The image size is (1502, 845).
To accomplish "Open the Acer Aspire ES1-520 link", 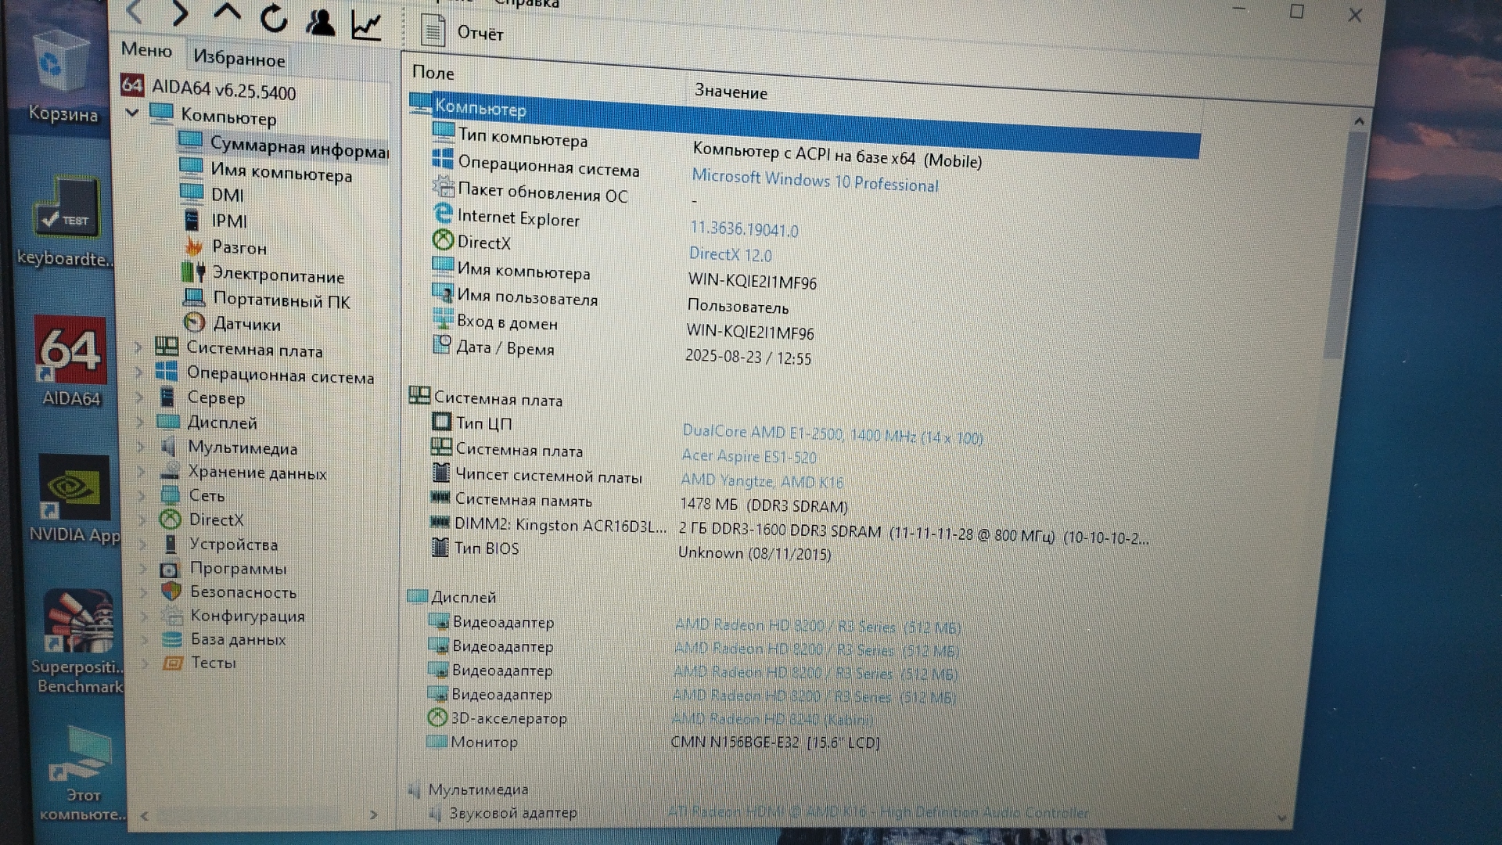I will [x=748, y=456].
